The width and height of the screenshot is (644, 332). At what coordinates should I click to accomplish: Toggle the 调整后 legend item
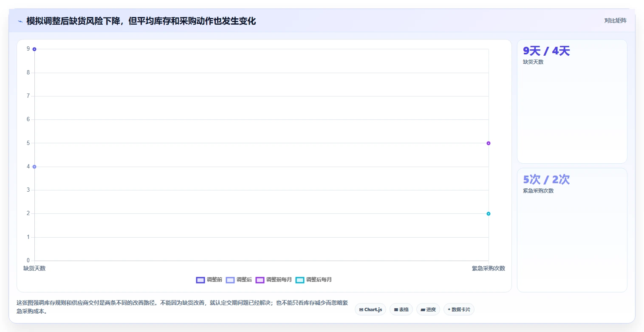point(239,280)
